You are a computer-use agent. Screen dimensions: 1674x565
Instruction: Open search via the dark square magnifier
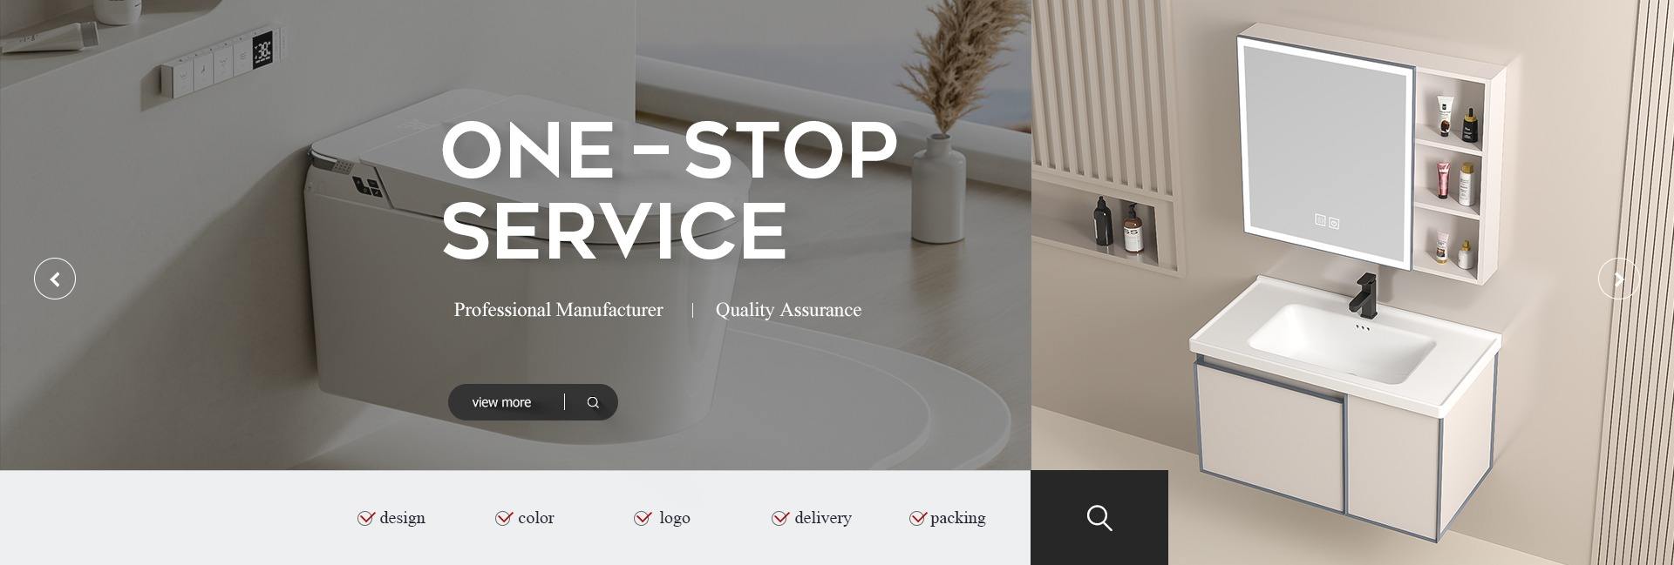click(1099, 517)
